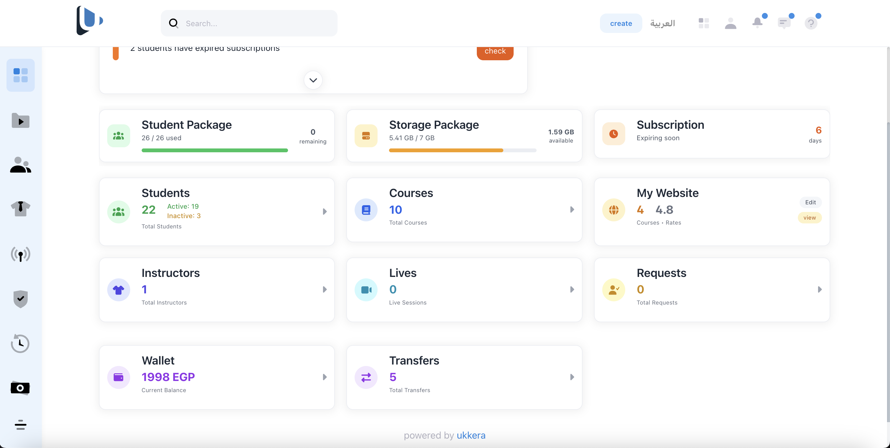
Task: Click the 'Total Courses' label
Action: 408,223
